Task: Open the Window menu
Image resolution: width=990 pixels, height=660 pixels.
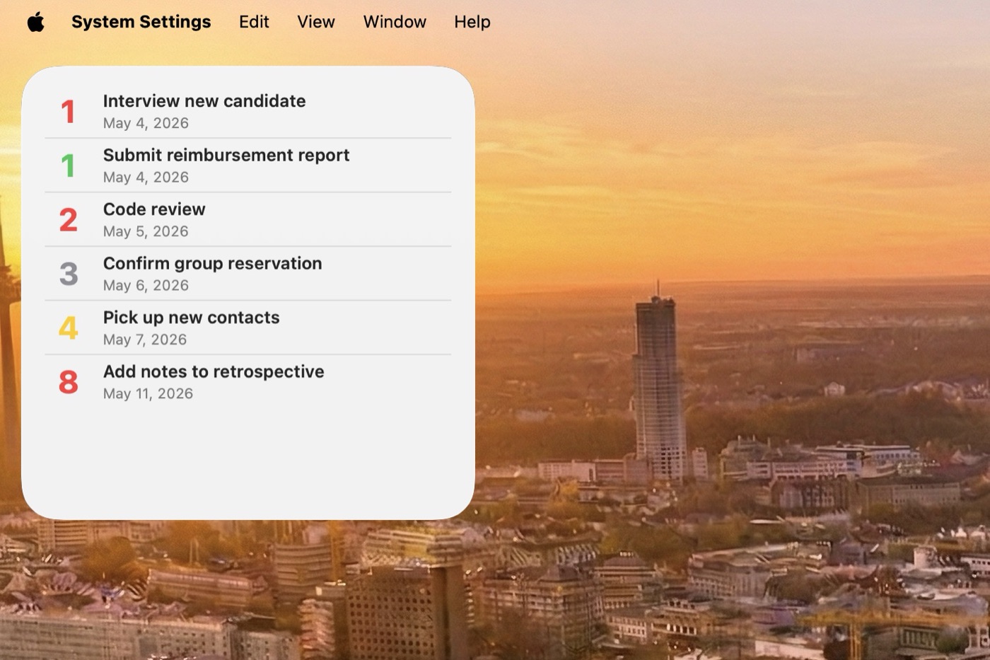Action: (395, 22)
